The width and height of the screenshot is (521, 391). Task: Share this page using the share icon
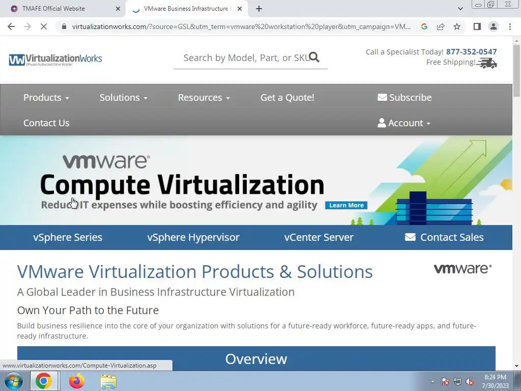441,26
